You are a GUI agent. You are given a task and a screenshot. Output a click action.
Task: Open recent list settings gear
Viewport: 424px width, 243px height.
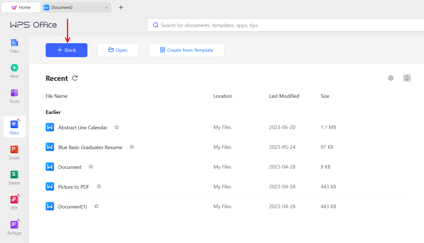tap(391, 78)
